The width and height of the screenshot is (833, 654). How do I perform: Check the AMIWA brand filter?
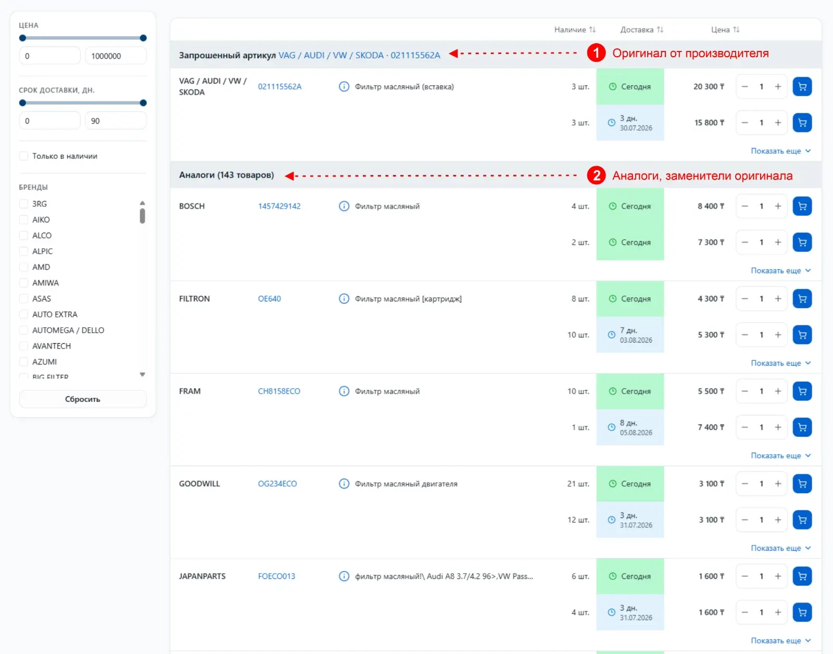[23, 283]
